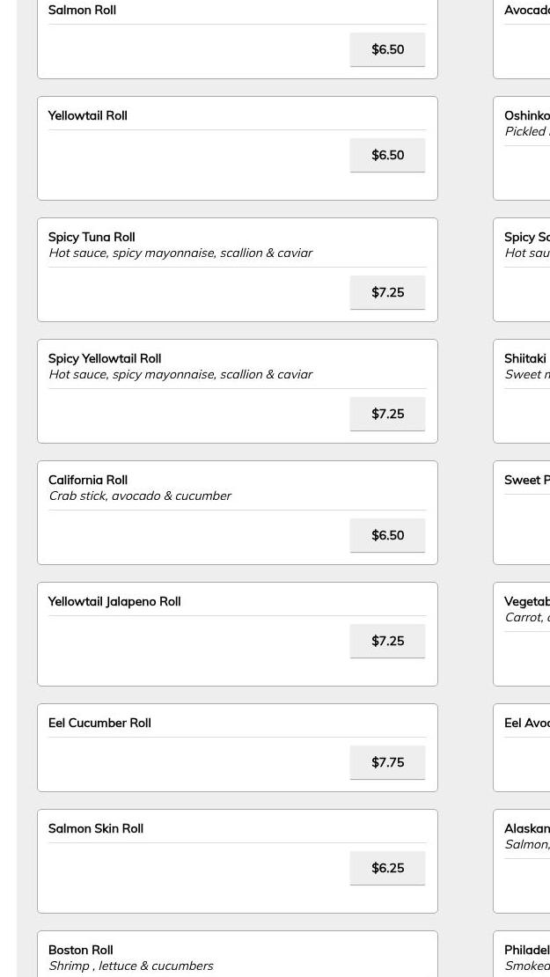Select the Yellowtail Jalapeno Roll title

[x=114, y=601]
